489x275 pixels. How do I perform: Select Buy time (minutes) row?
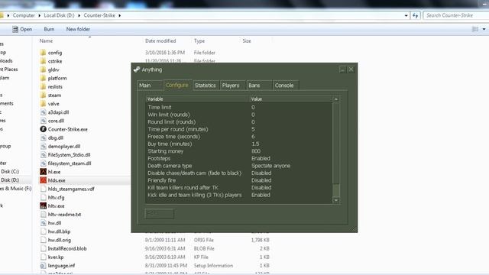tap(239, 144)
